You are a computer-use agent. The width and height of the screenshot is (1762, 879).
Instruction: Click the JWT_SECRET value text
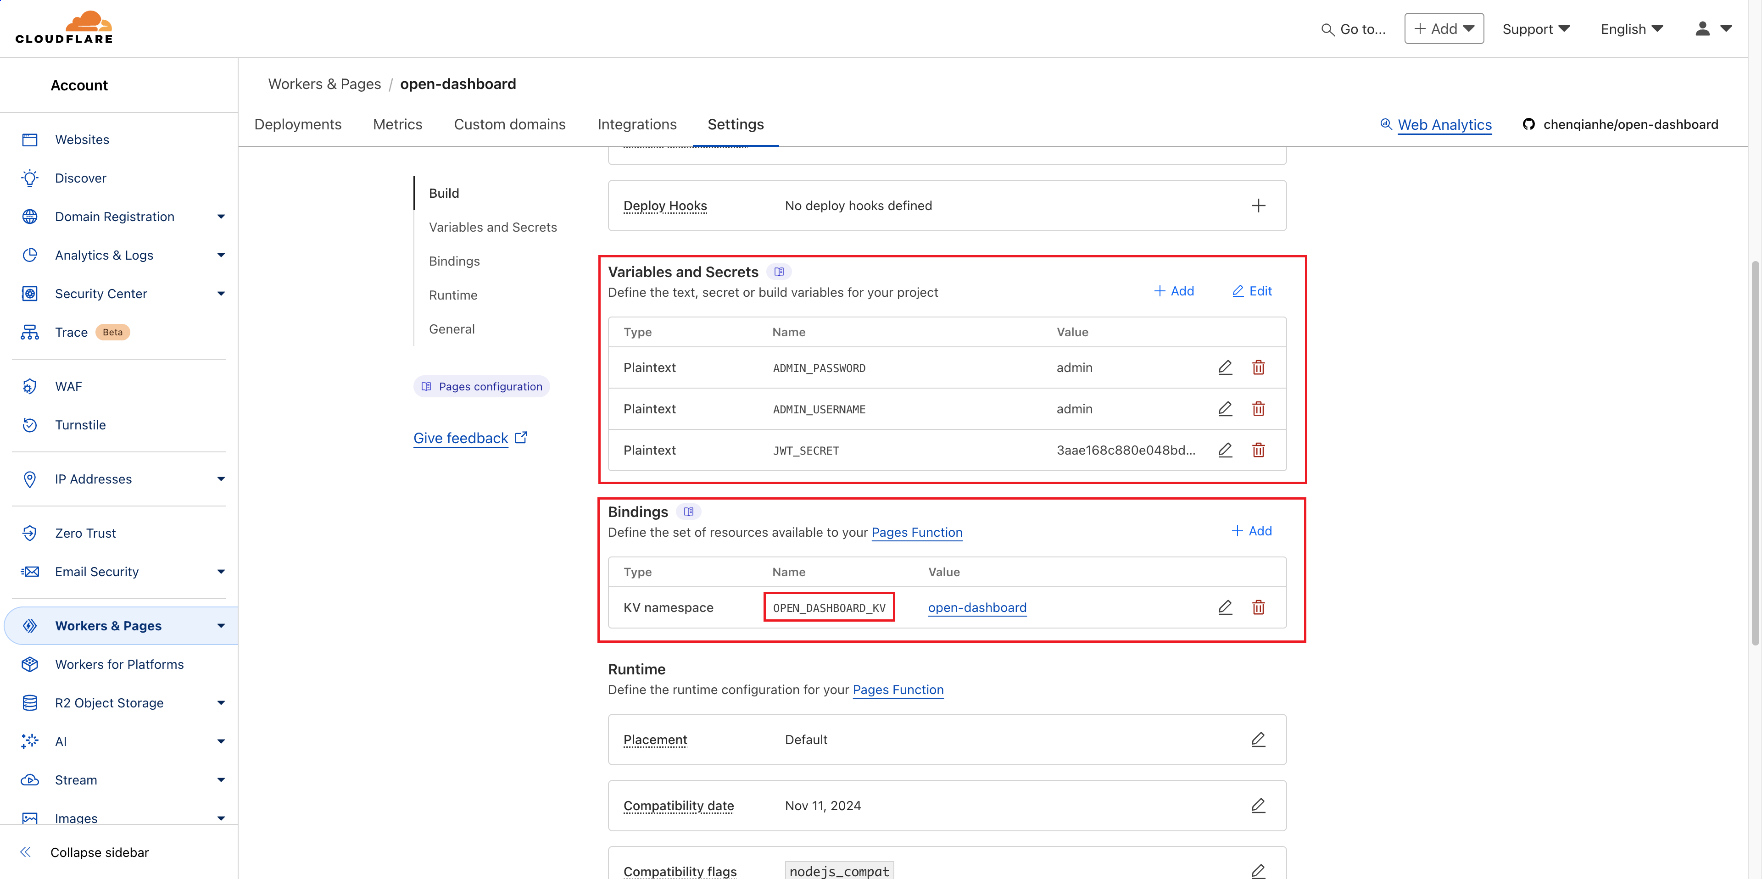[x=1126, y=450]
